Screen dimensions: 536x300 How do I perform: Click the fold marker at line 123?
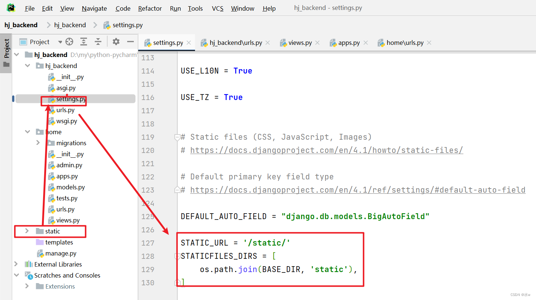point(177,190)
